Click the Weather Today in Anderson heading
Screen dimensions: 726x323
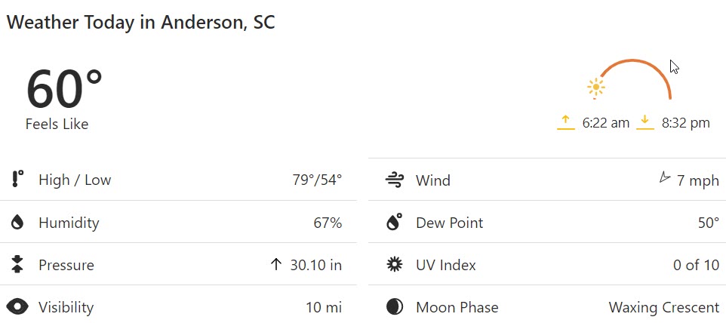141,22
